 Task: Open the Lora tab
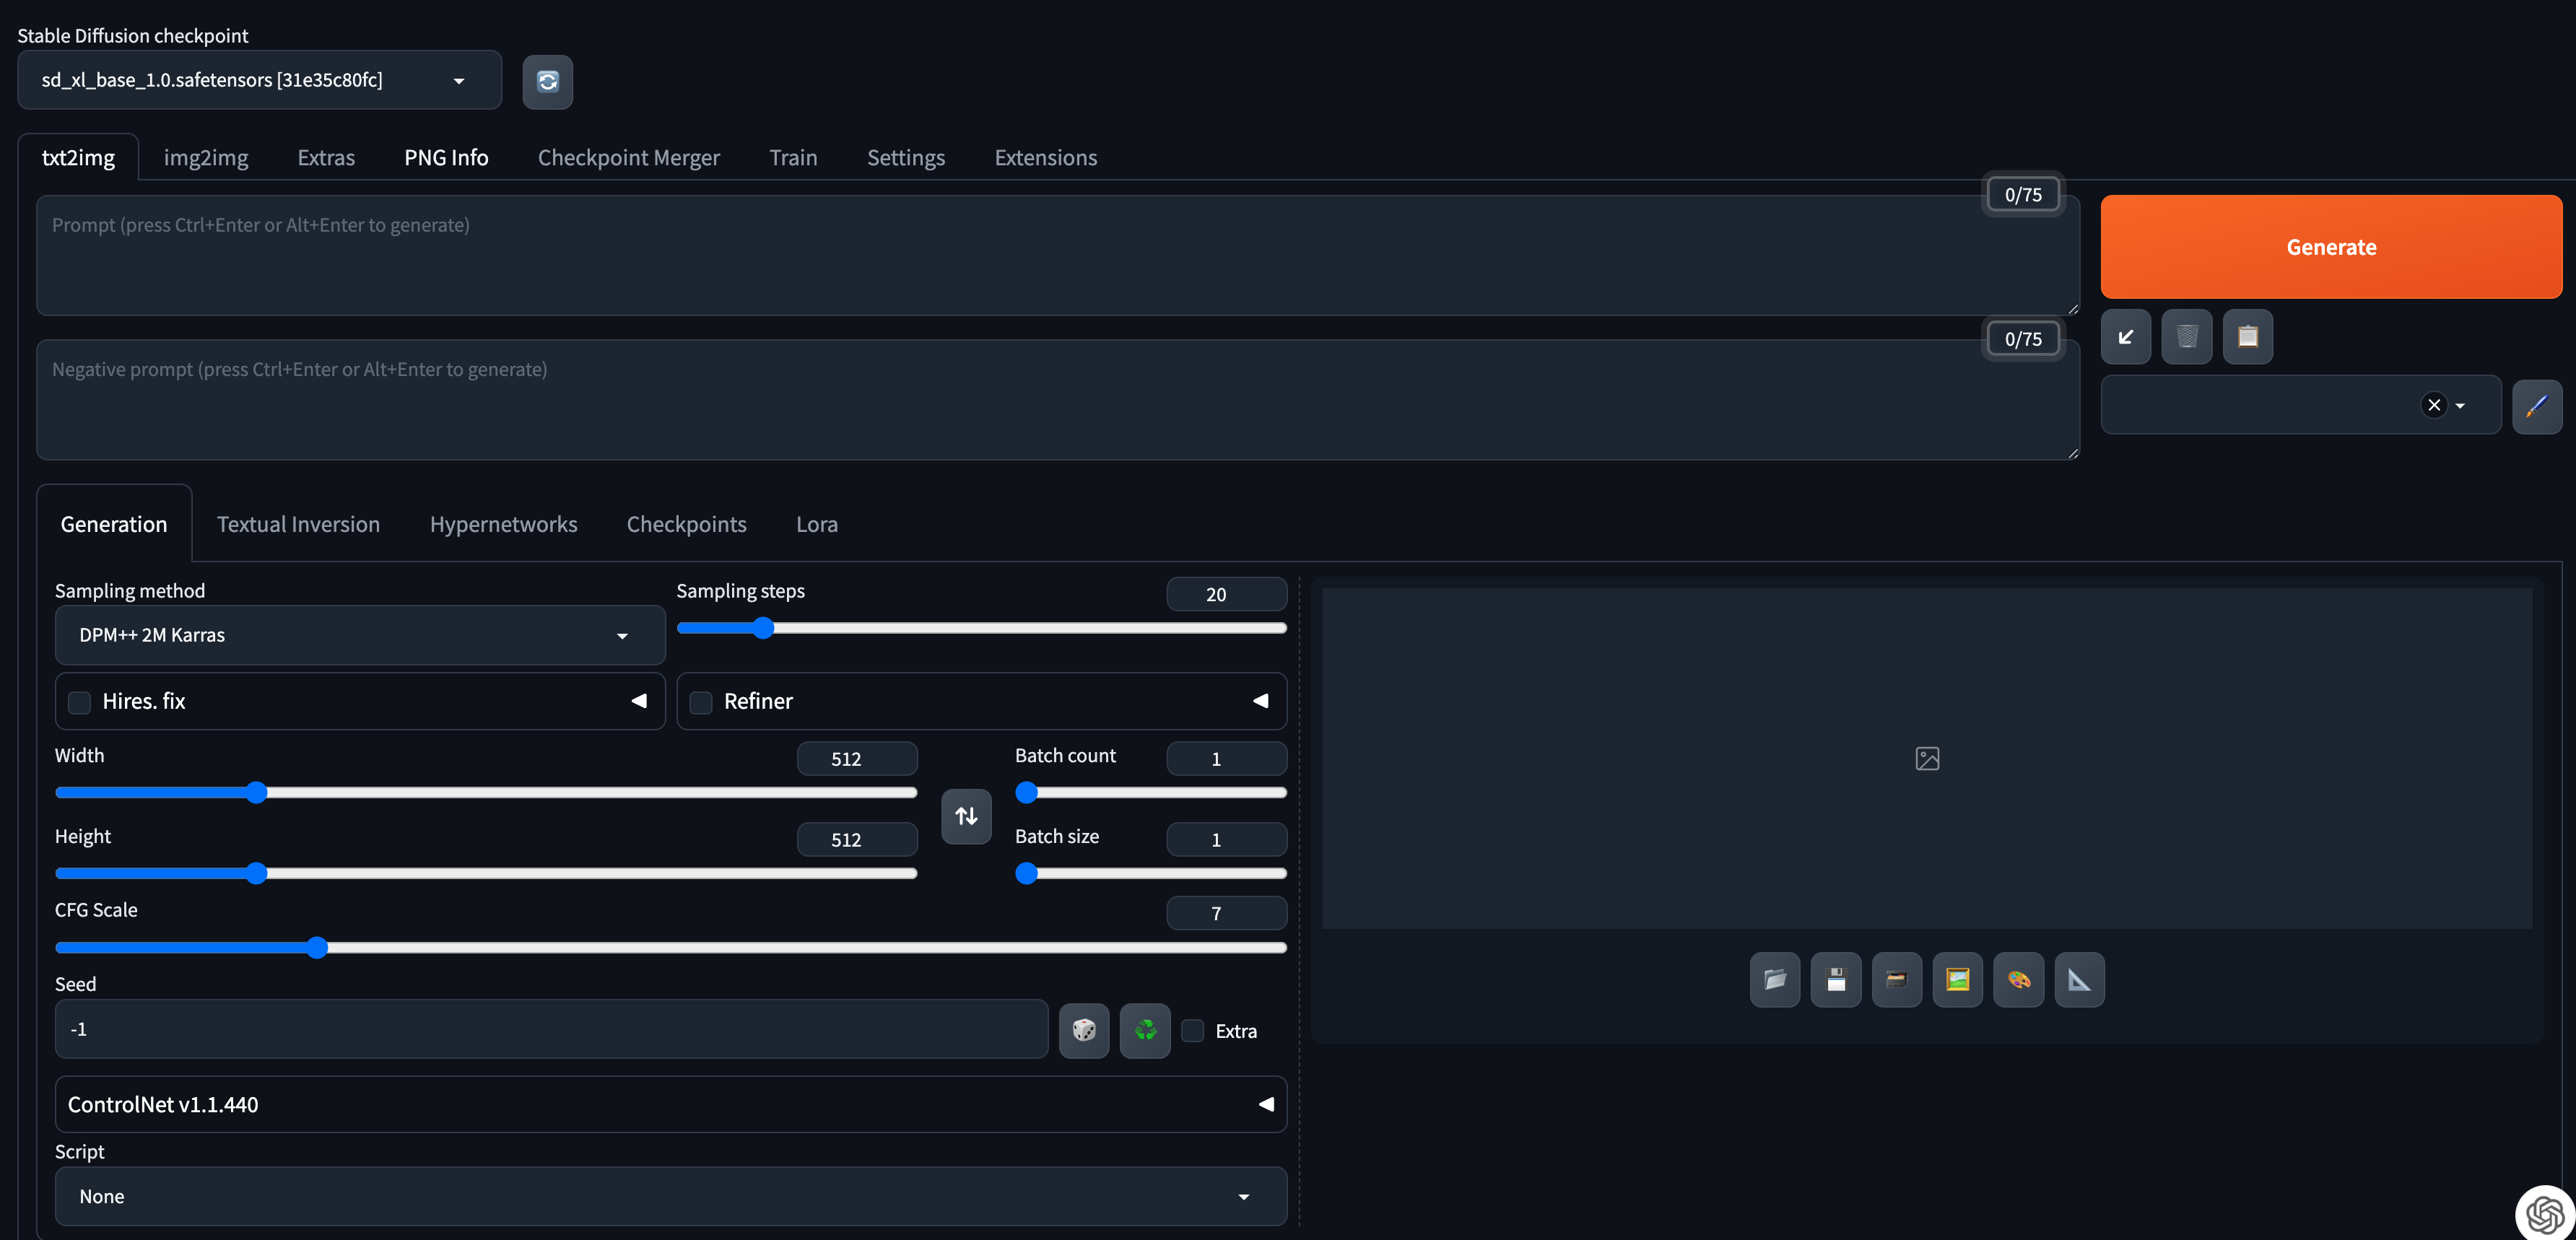[x=816, y=524]
